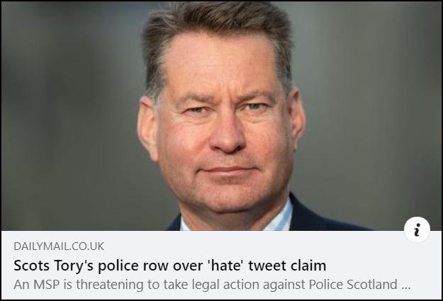Click 'Scots Tory's' at headline start
Image resolution: width=443 pixels, height=301 pixels.
point(53,266)
